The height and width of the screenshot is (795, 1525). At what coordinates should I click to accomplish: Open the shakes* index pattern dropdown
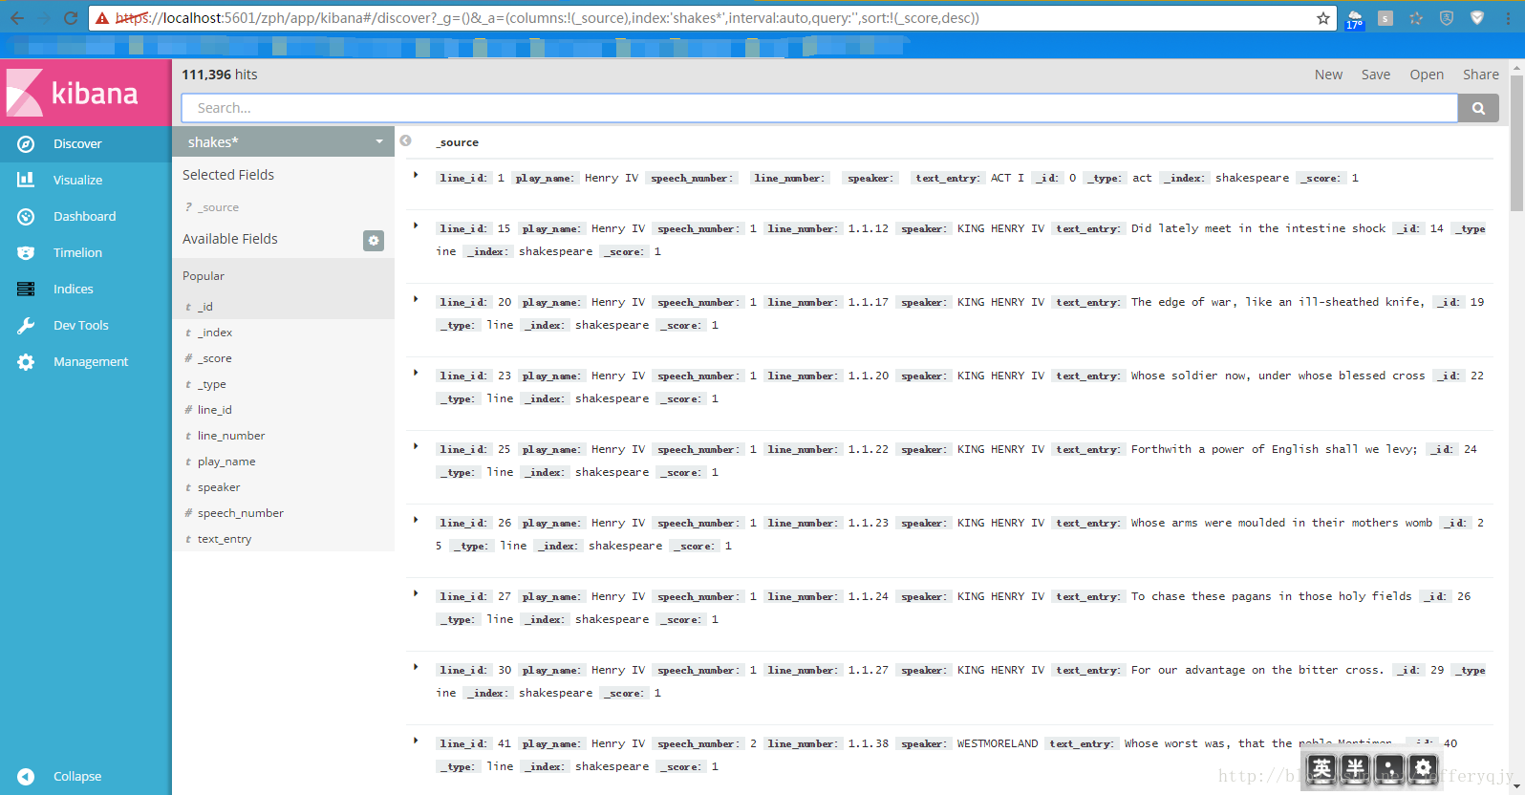[x=283, y=141]
